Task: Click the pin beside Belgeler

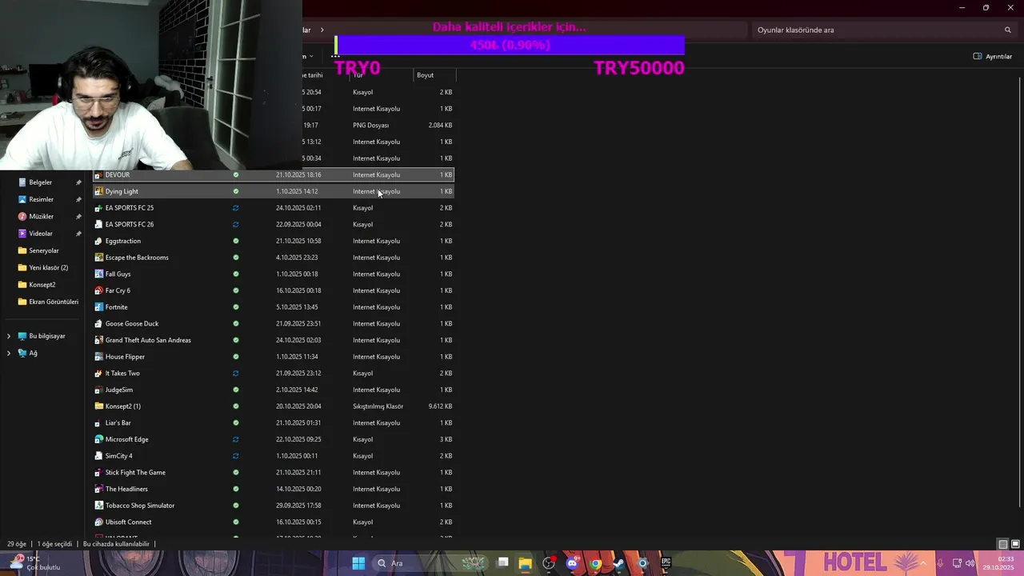Action: 78,182
